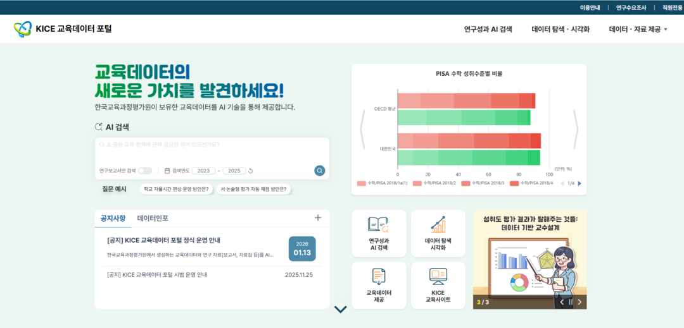Toggle 연구보고서만 검색 switch
Viewport: 684px width, 328px height.
(145, 171)
